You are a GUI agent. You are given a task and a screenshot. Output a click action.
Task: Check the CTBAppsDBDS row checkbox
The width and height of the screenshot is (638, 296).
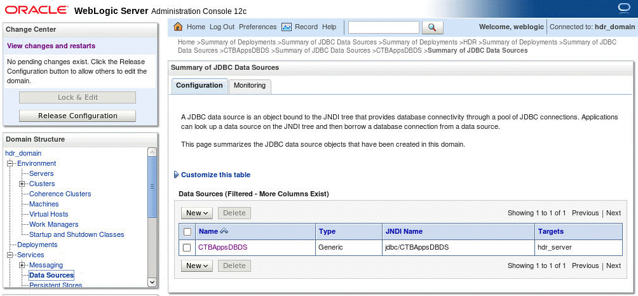click(x=187, y=247)
